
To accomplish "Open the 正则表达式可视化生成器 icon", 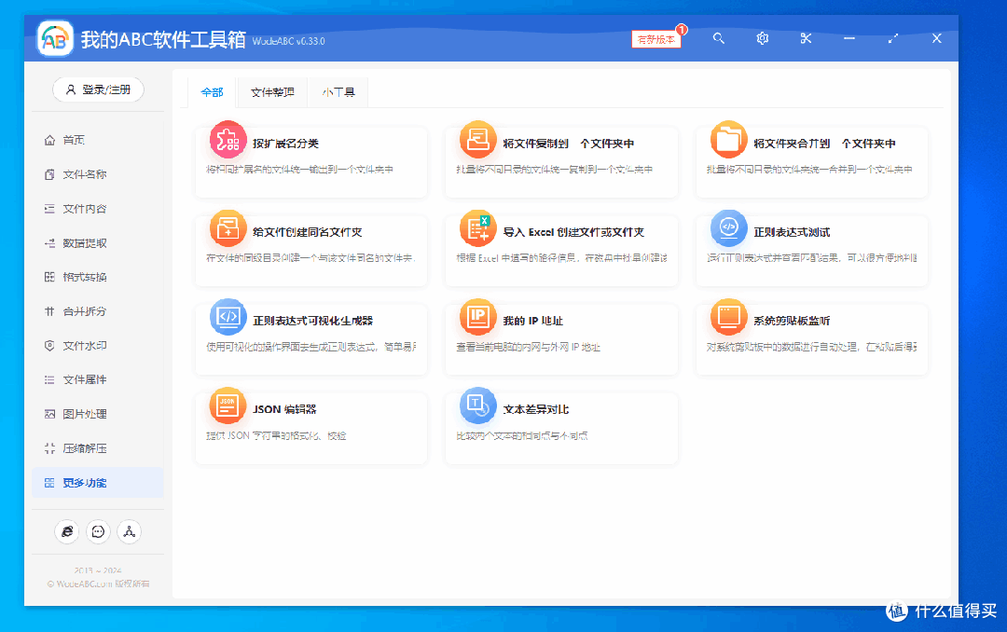I will click(x=228, y=317).
